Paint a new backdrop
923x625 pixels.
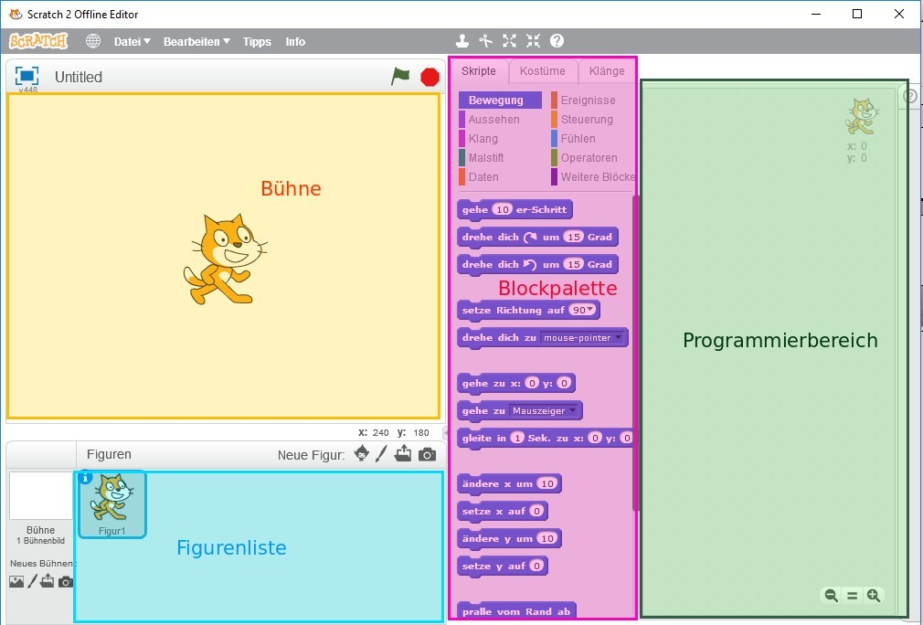coord(32,581)
